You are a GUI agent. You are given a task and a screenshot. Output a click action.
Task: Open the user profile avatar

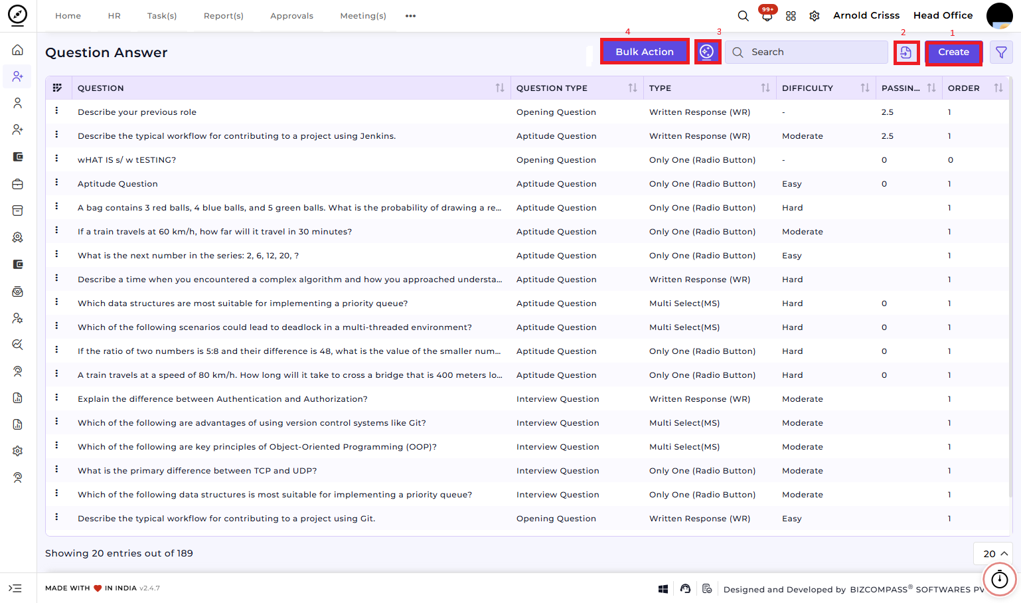[999, 15]
